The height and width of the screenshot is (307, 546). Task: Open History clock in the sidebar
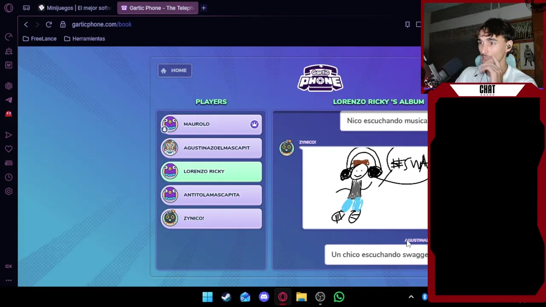[x=9, y=177]
